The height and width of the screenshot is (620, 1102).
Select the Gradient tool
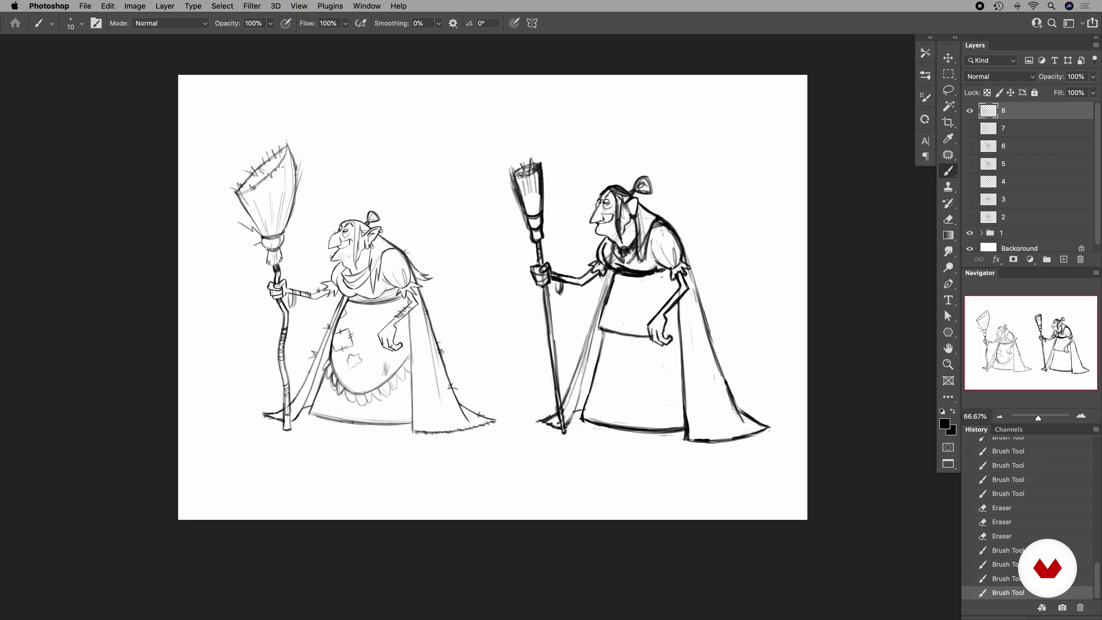[948, 235]
